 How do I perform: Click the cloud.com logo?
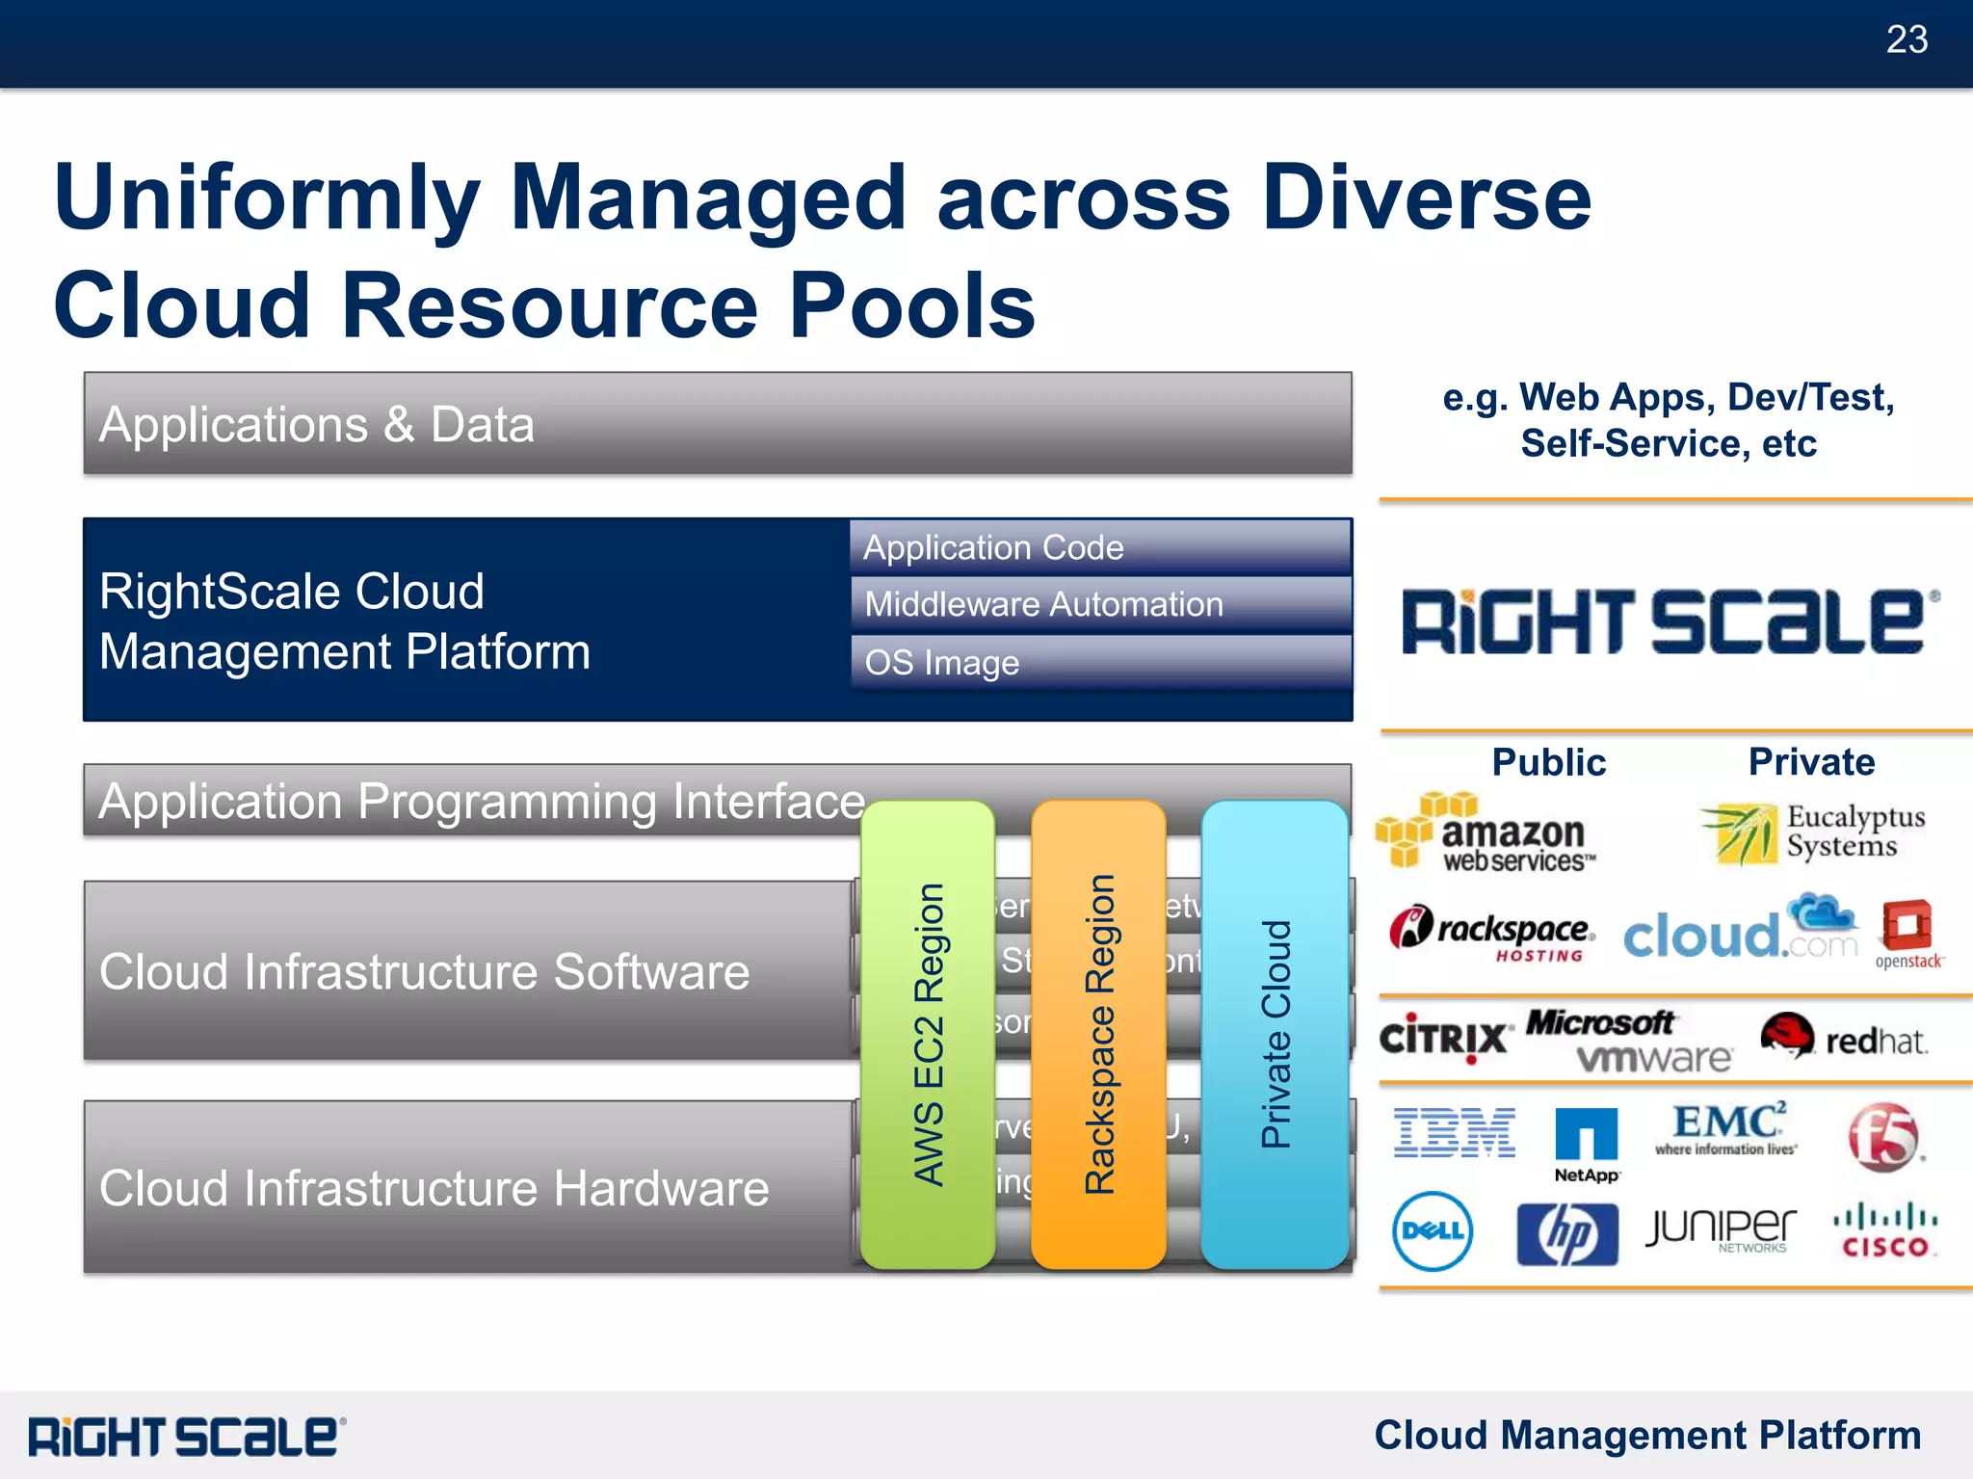(1740, 930)
